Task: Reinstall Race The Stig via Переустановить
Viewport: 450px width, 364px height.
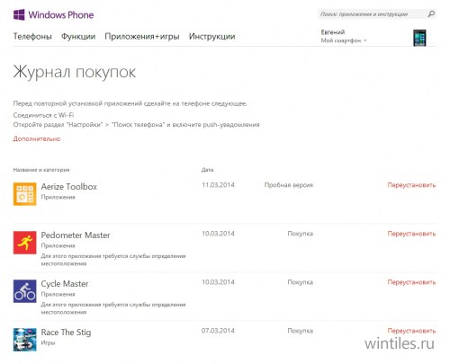Action: [411, 331]
